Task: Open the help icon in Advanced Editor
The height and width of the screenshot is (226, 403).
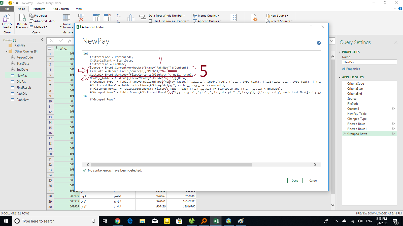Action: (319, 43)
